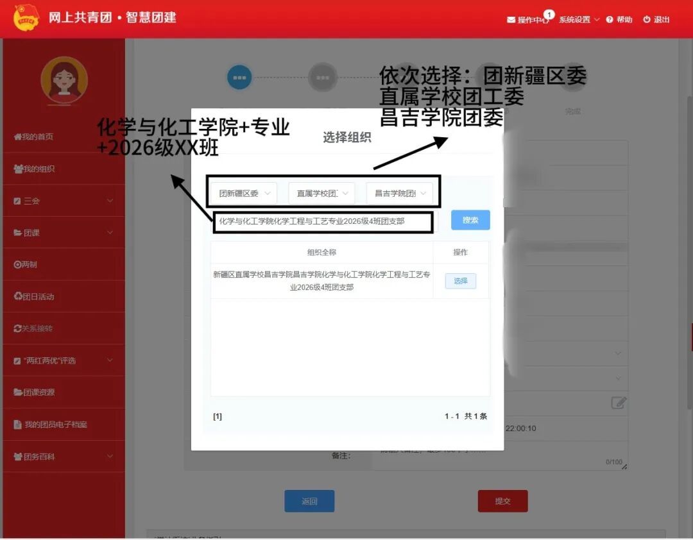Open the 团新疆区委 dropdown

click(x=244, y=193)
